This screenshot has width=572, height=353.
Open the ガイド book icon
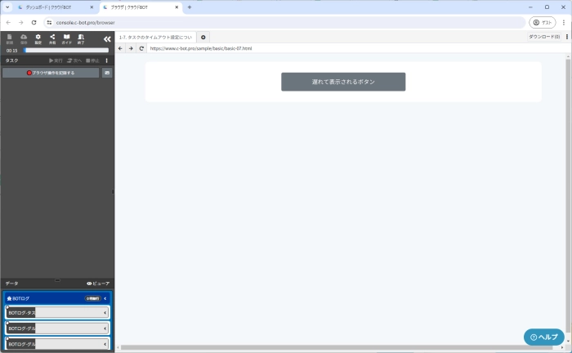click(x=66, y=38)
